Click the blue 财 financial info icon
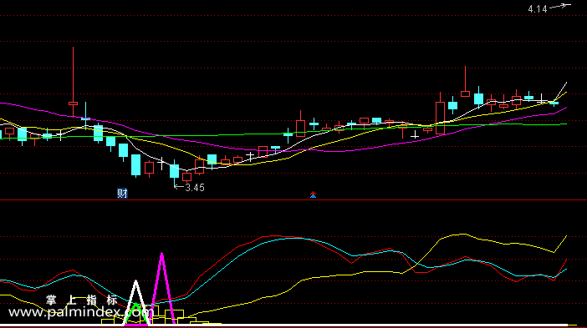This screenshot has width=587, height=328. (122, 193)
